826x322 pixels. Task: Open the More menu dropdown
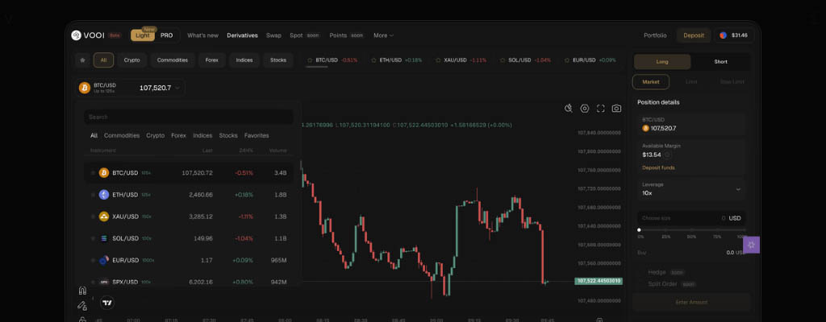[x=384, y=35]
